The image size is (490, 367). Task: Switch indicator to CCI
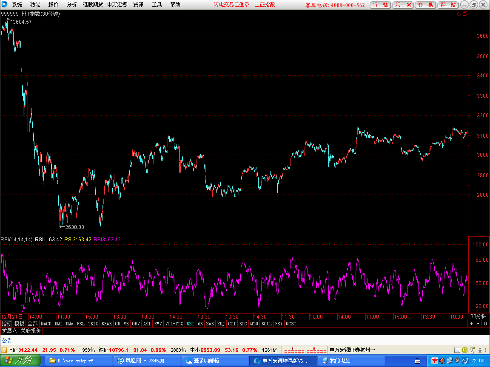(x=232, y=324)
